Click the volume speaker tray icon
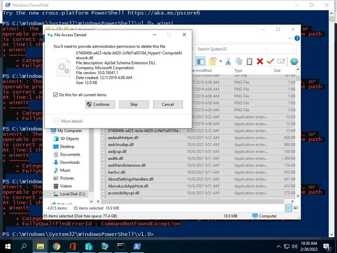337x253 pixels. click(295, 246)
